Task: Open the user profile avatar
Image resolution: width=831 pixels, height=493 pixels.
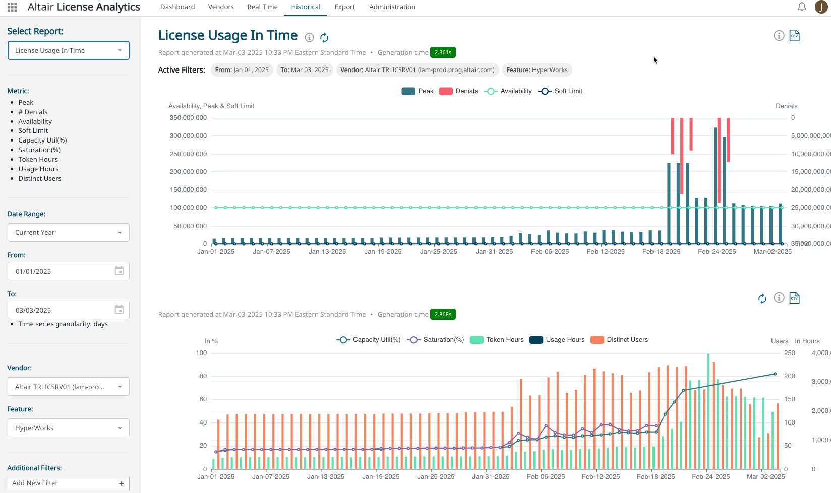Action: pos(821,7)
